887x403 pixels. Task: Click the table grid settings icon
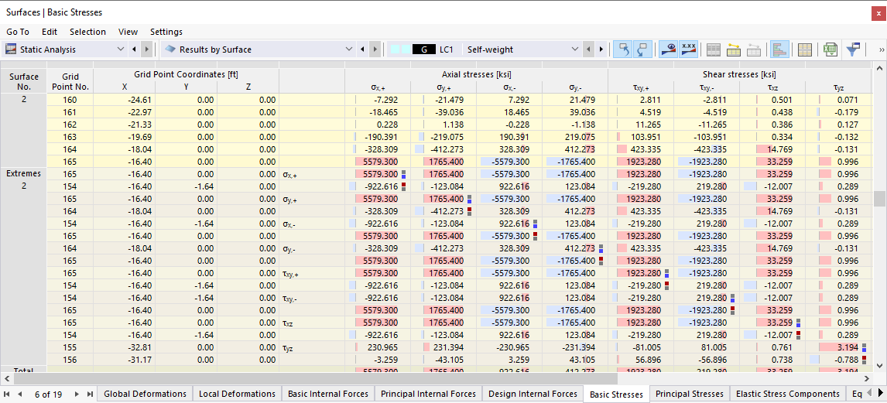click(x=805, y=50)
